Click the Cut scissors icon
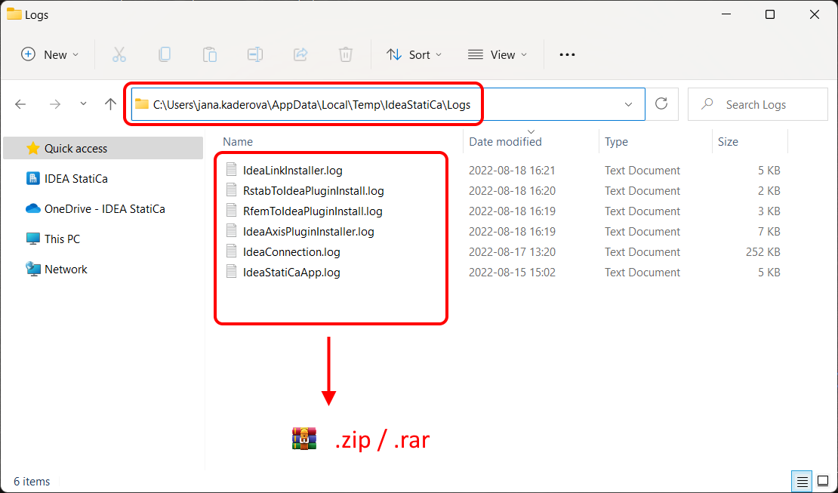 119,54
